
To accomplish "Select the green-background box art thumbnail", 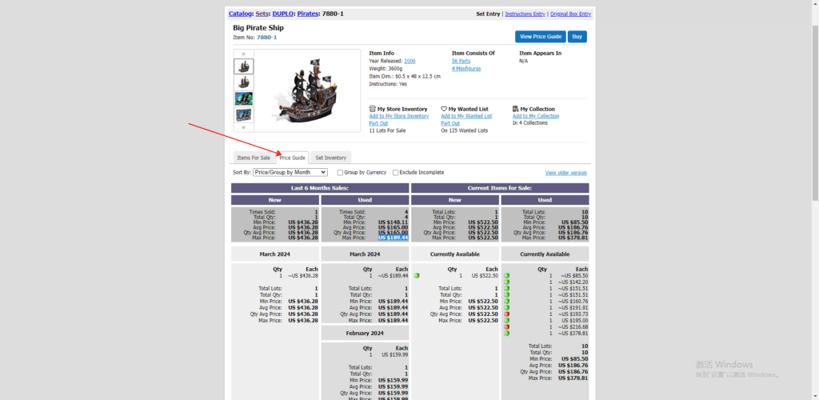I will (243, 98).
